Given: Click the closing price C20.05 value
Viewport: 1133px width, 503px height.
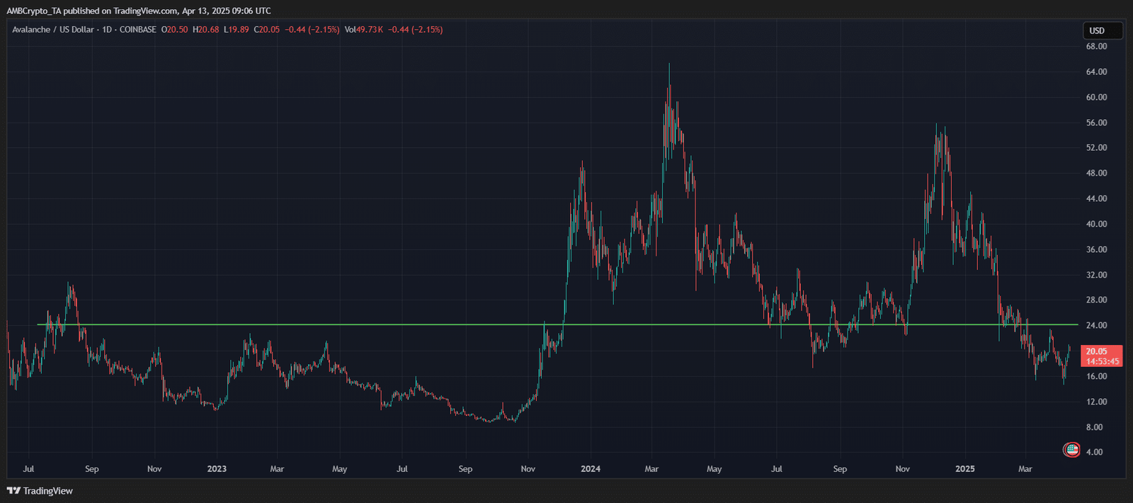Looking at the screenshot, I should tap(267, 30).
